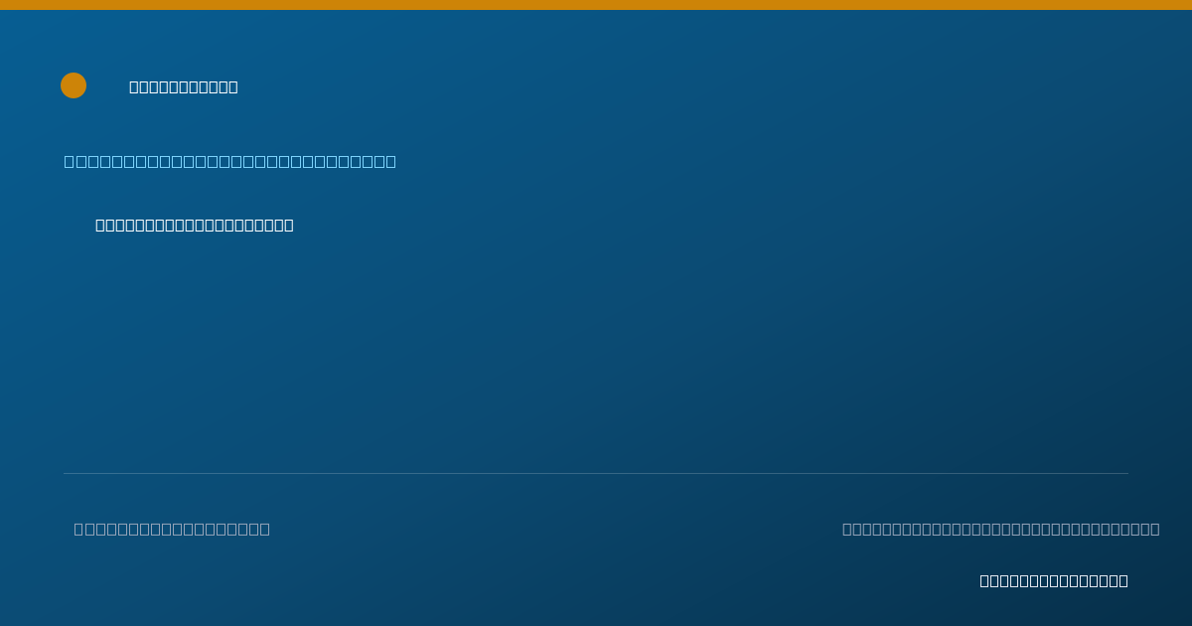1192x626 pixels.
Task: Click the orange accent bar along the top edge
Action: coord(596,5)
